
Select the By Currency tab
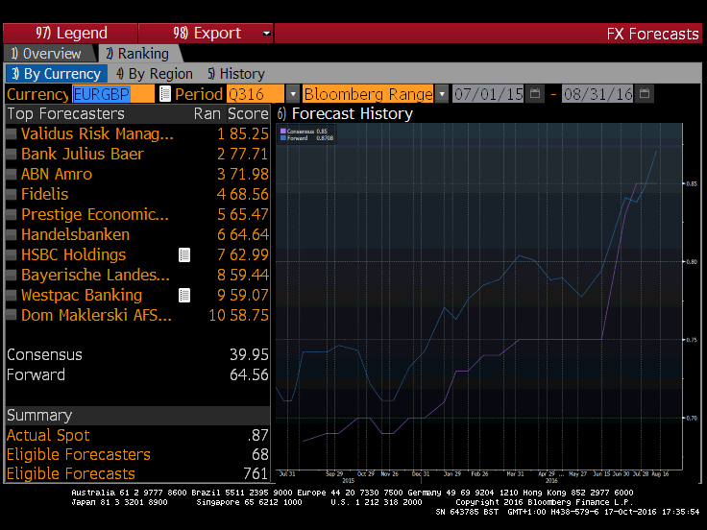57,74
